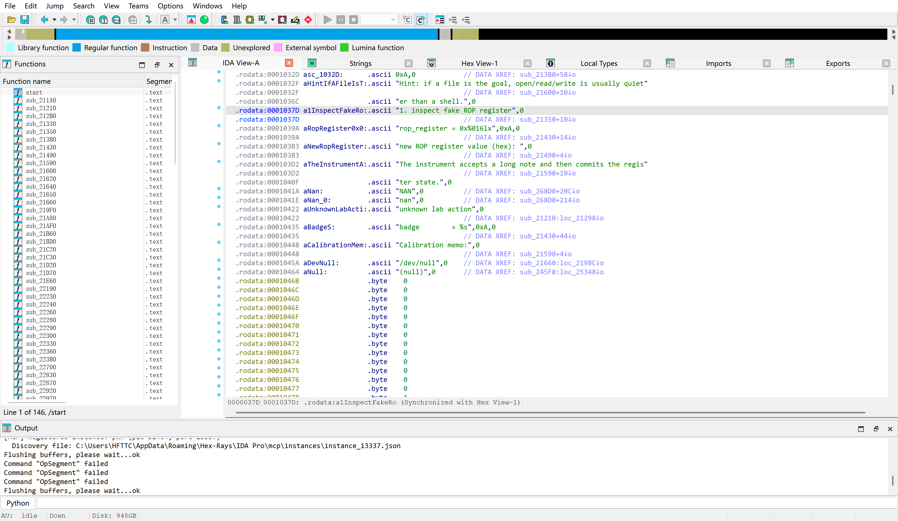898x521 pixels.
Task: Sort by the Function name column header
Action: click(72, 82)
